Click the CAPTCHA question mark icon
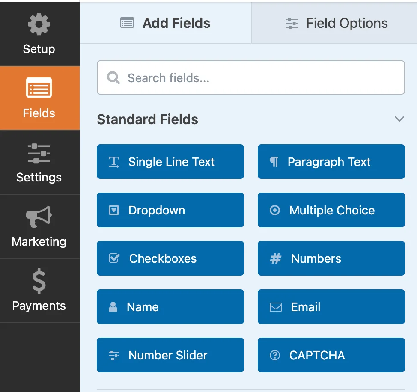Screen dimensions: 417x392 coord(275,355)
